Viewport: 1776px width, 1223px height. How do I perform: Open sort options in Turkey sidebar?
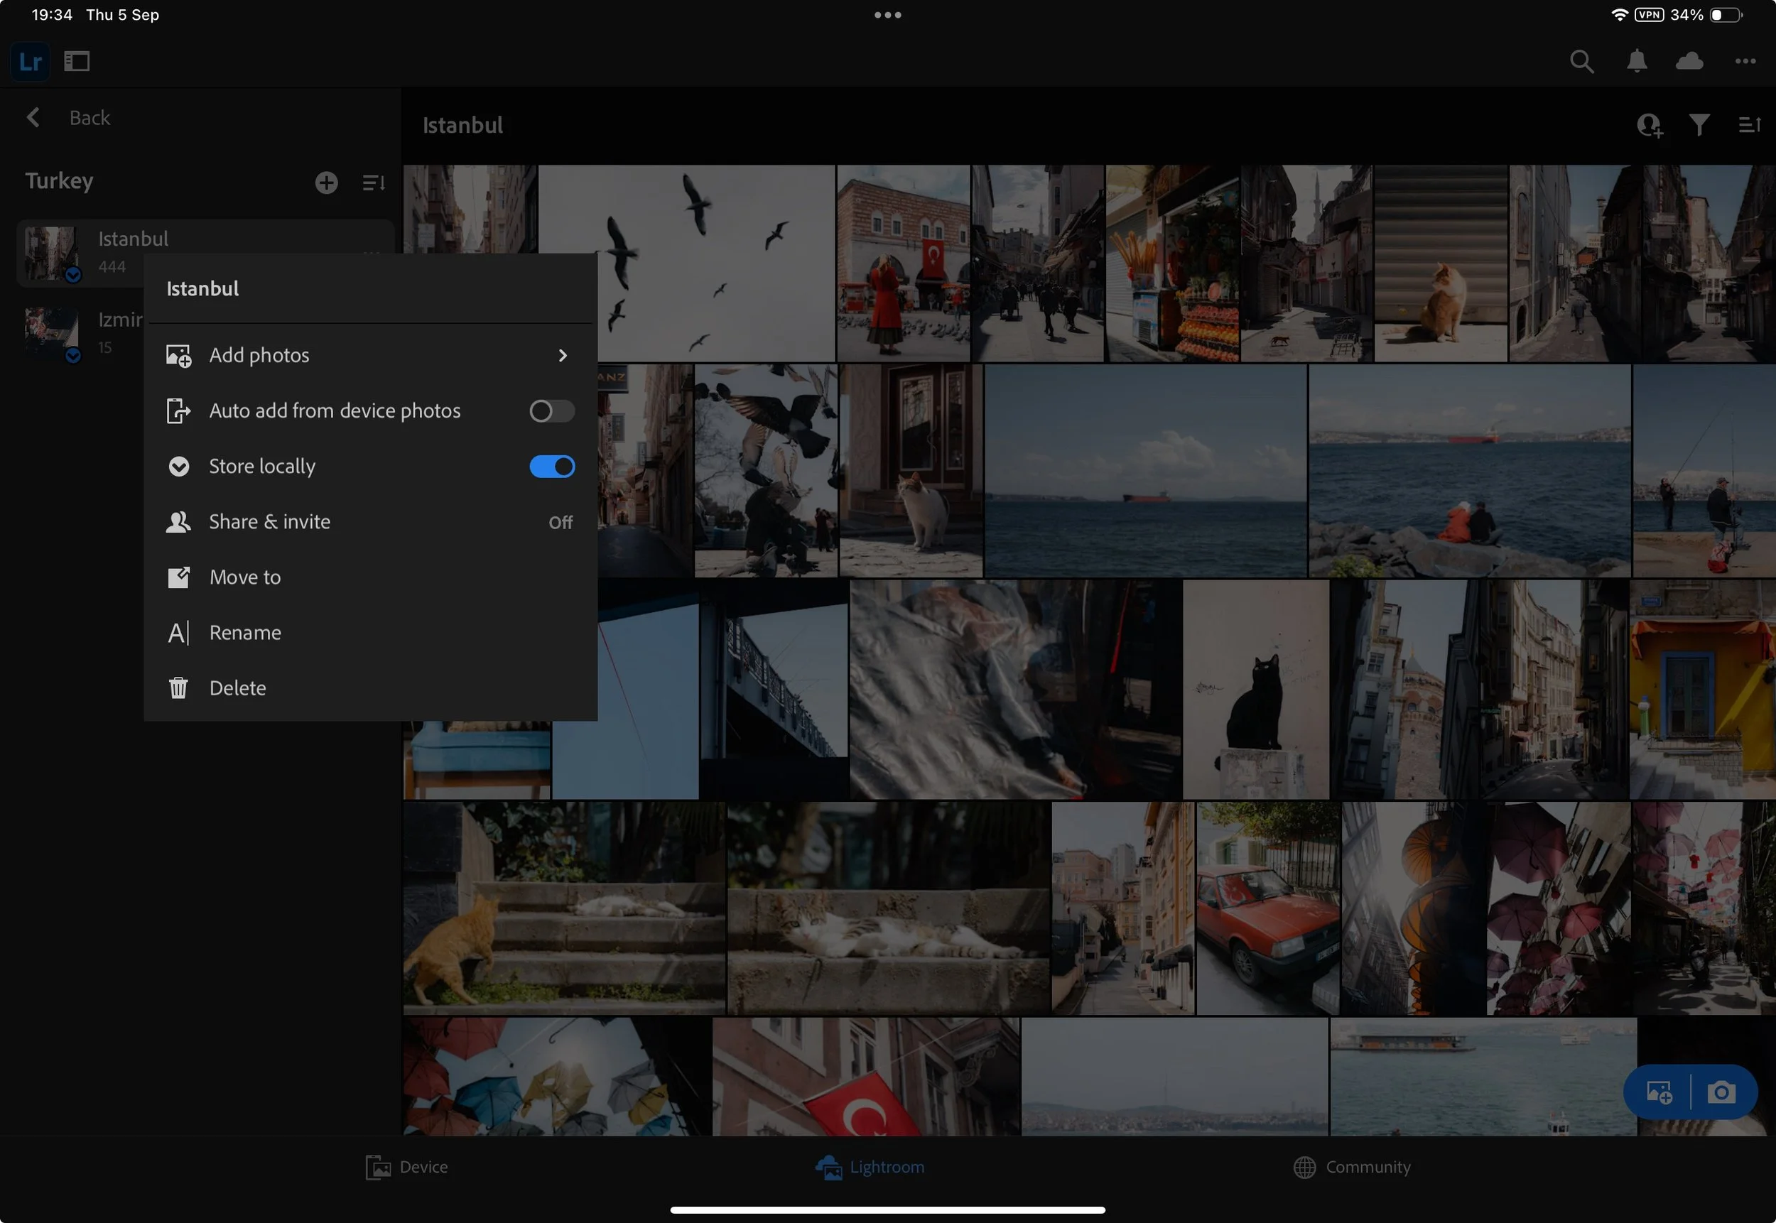click(x=373, y=183)
